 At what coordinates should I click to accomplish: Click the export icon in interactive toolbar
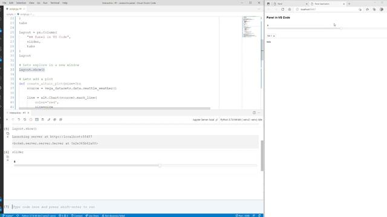click(48, 119)
